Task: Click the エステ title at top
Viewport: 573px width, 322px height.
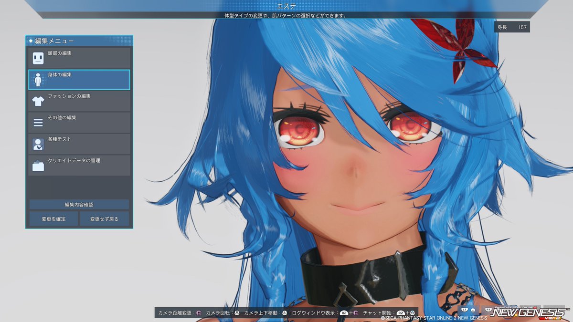Action: (x=286, y=6)
